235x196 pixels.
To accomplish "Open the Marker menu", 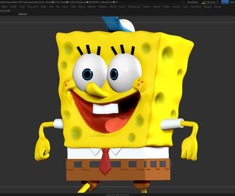I will click(x=92, y=7).
